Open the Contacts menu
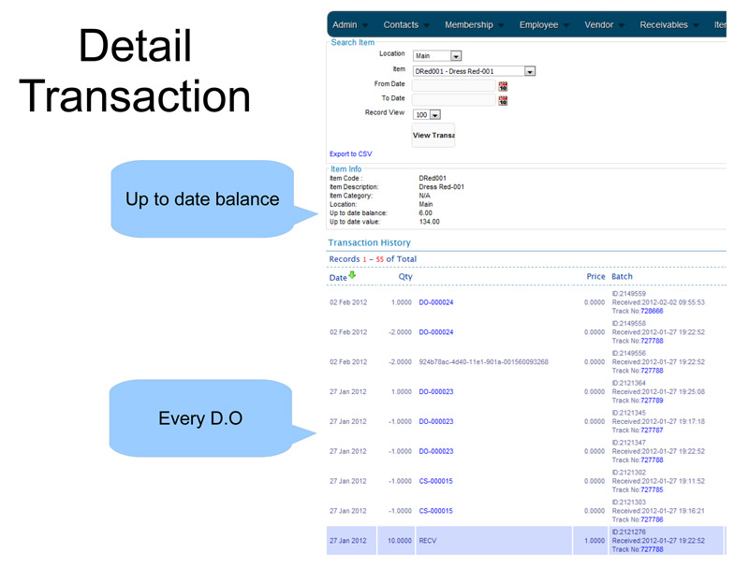 [406, 25]
